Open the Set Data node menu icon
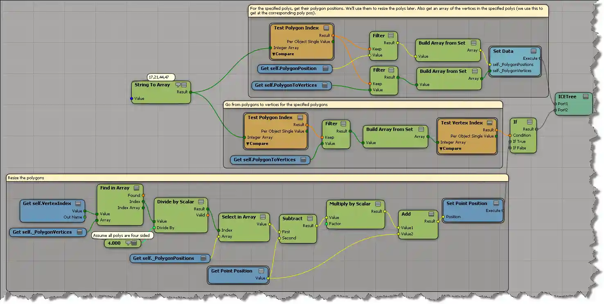The height and width of the screenshot is (304, 604). [534, 51]
